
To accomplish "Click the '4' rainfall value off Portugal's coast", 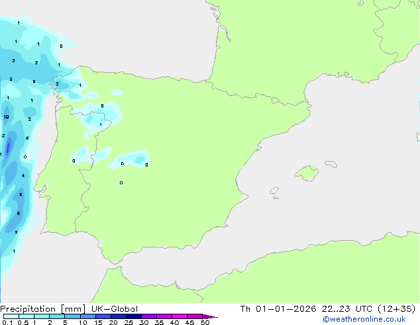I will point(23,176).
